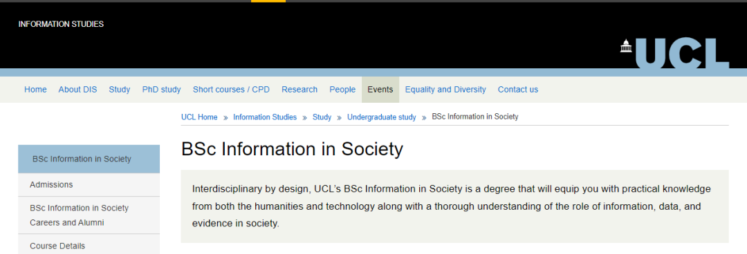This screenshot has width=747, height=254.
Task: Open the Home navigation item
Action: [x=35, y=90]
